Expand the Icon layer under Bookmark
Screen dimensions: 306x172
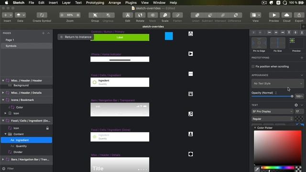(5, 113)
